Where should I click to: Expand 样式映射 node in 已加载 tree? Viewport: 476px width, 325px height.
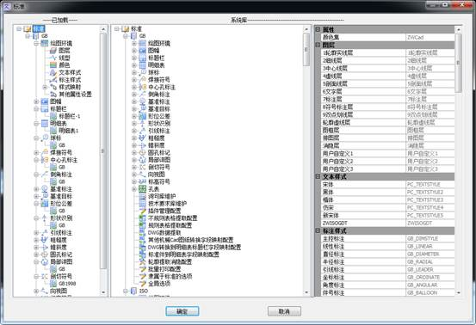click(x=45, y=87)
